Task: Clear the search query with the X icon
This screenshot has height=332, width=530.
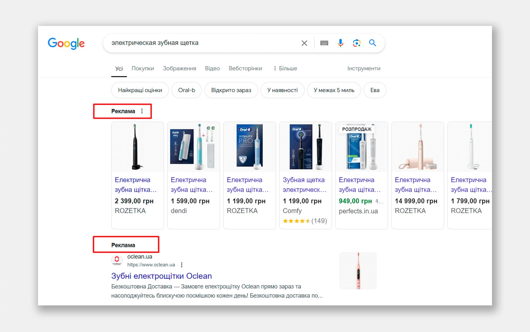Action: (304, 43)
